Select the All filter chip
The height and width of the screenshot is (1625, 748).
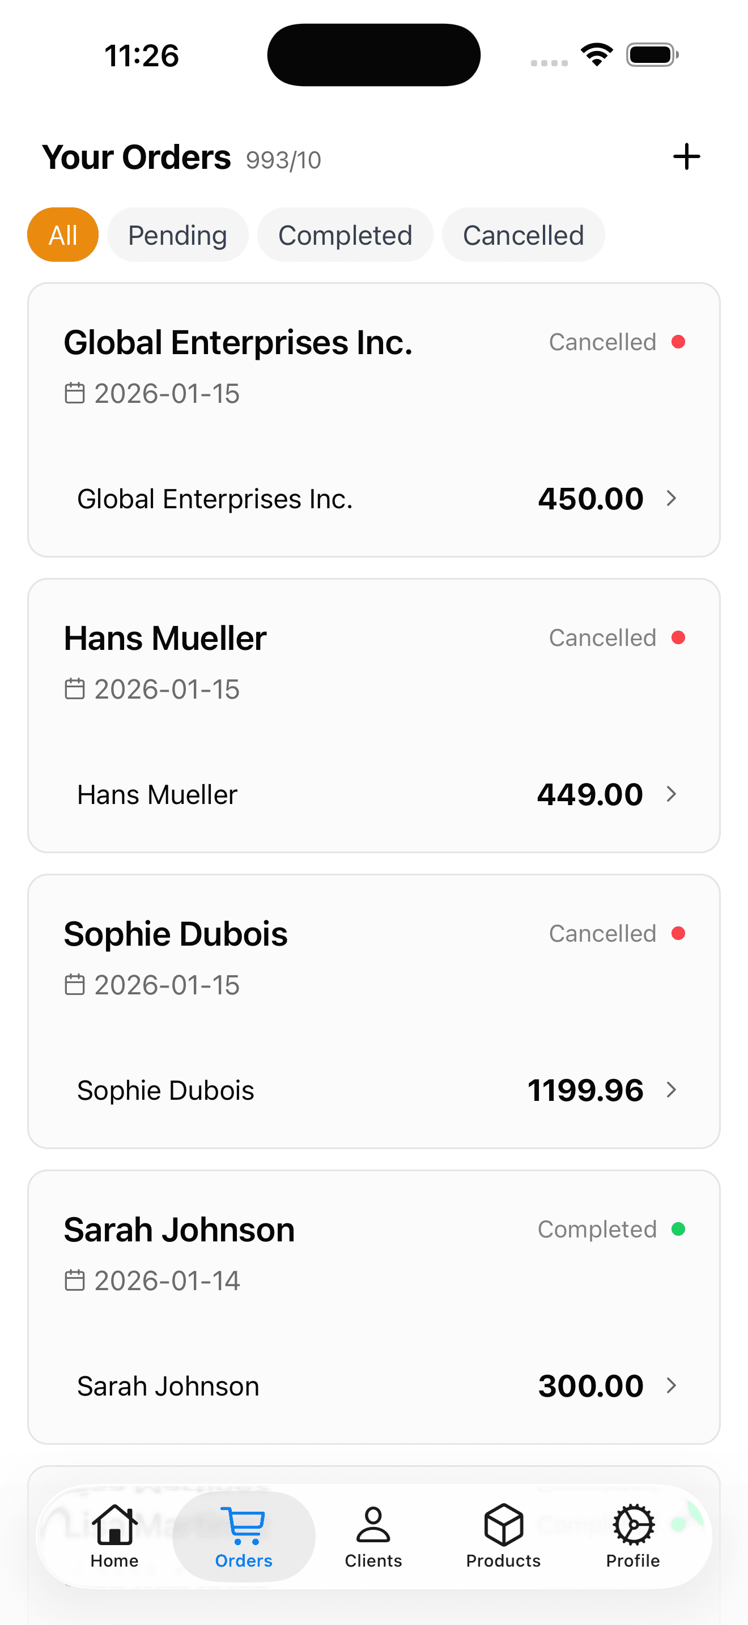click(x=62, y=235)
